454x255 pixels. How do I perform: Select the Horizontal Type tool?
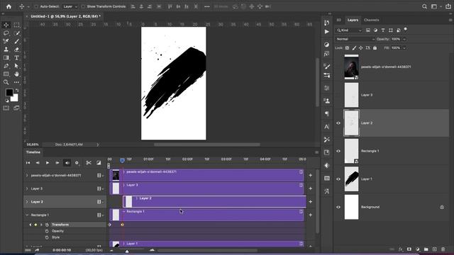point(16,58)
